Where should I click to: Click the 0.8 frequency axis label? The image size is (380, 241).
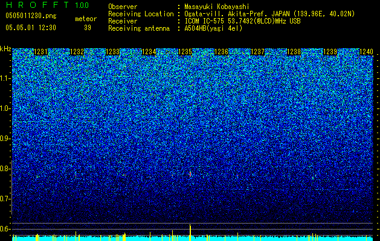[5, 169]
